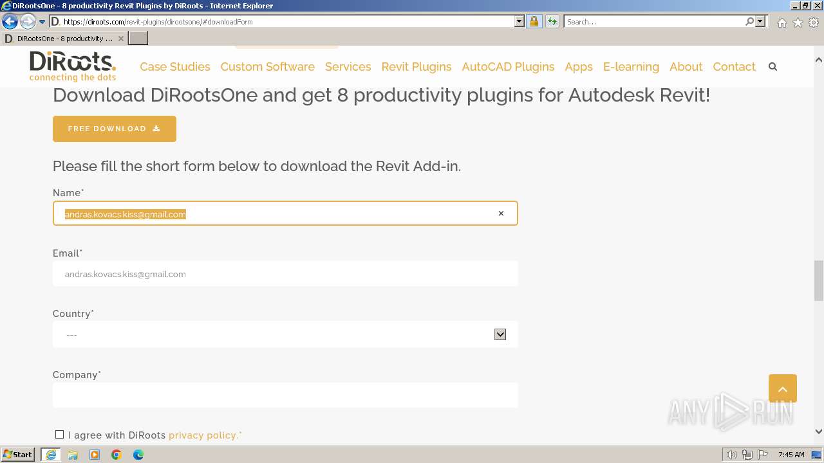Click into the Company input field

[285, 395]
